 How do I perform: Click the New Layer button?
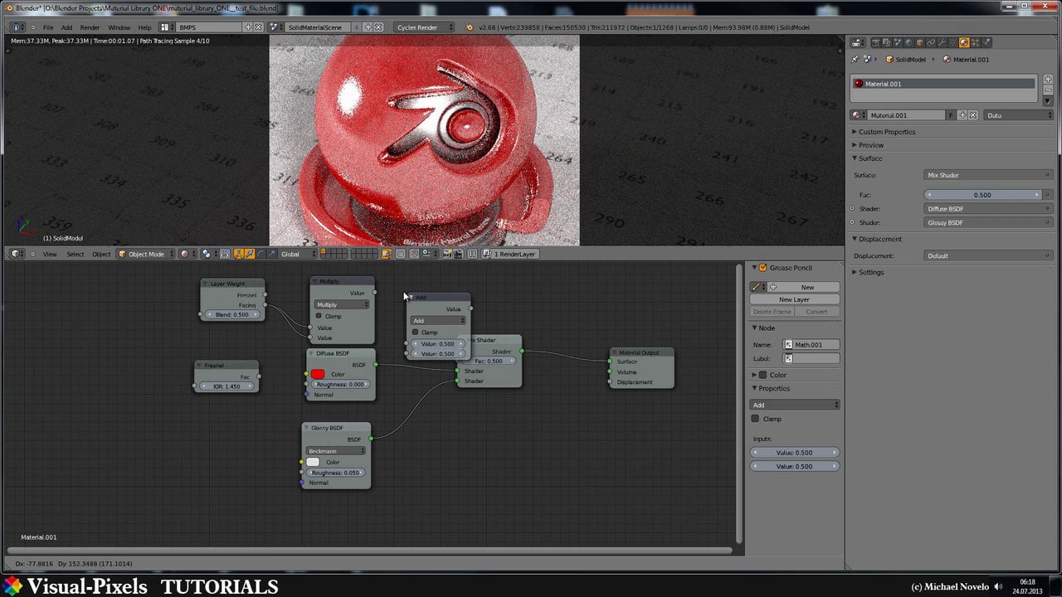[x=794, y=299]
